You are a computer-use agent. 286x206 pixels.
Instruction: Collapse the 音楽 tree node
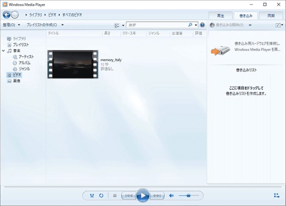click(3, 51)
